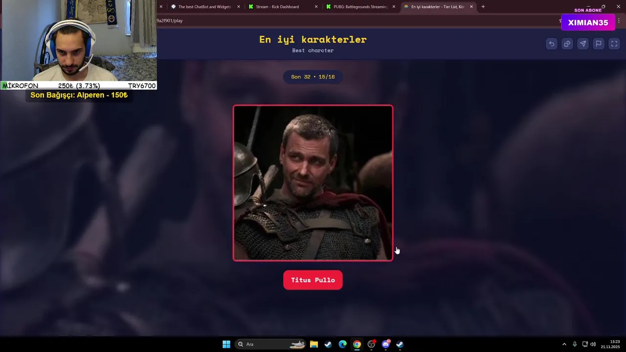Click the Google Chrome taskbar icon

(357, 344)
